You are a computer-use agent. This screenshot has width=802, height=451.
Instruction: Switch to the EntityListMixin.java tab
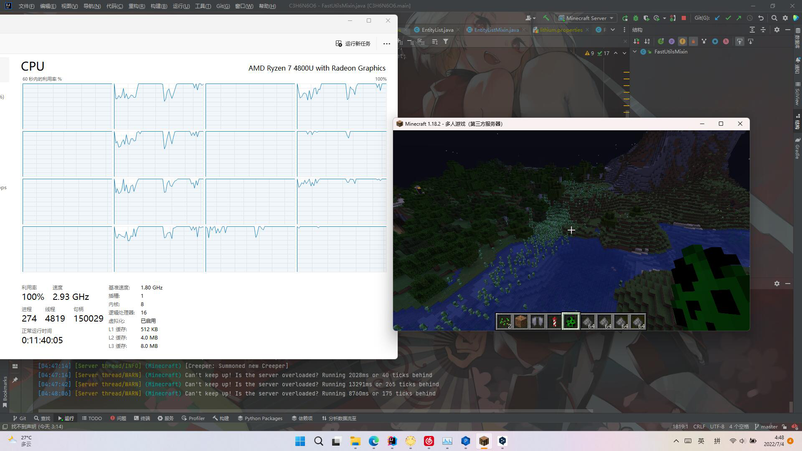pyautogui.click(x=496, y=30)
